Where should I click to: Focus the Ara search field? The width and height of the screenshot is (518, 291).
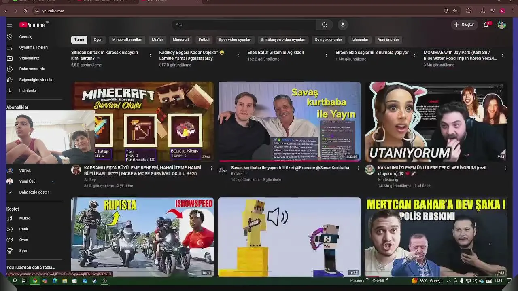[244, 25]
